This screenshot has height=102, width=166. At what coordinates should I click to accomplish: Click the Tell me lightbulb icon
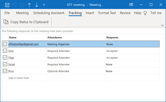click(145, 13)
